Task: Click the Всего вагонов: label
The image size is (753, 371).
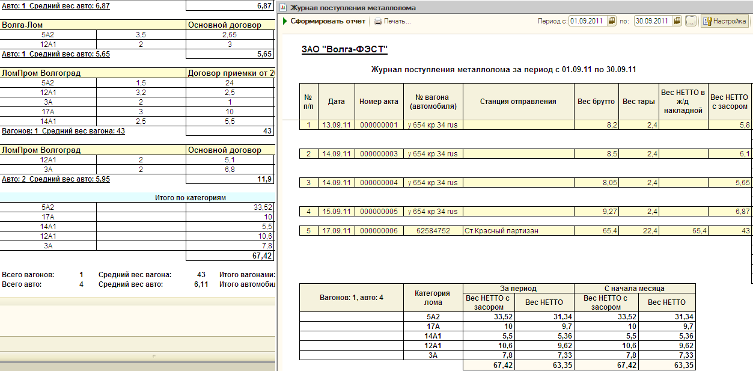Action: (28, 274)
